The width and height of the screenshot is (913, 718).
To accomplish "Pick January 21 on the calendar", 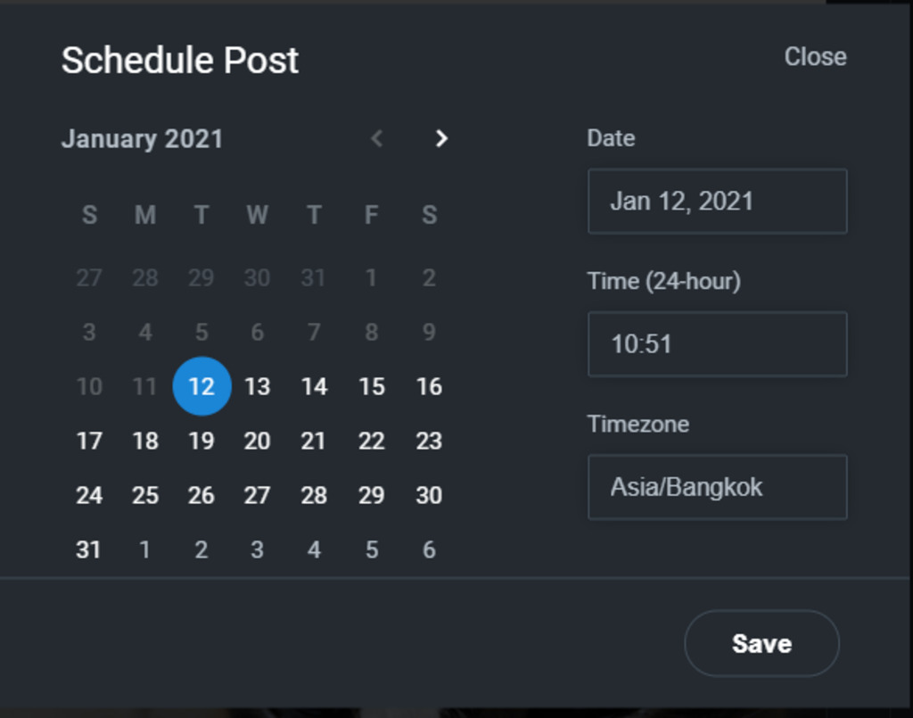I will click(314, 441).
